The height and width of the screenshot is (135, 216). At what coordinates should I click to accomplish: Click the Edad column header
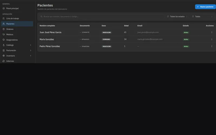[x=126, y=26]
